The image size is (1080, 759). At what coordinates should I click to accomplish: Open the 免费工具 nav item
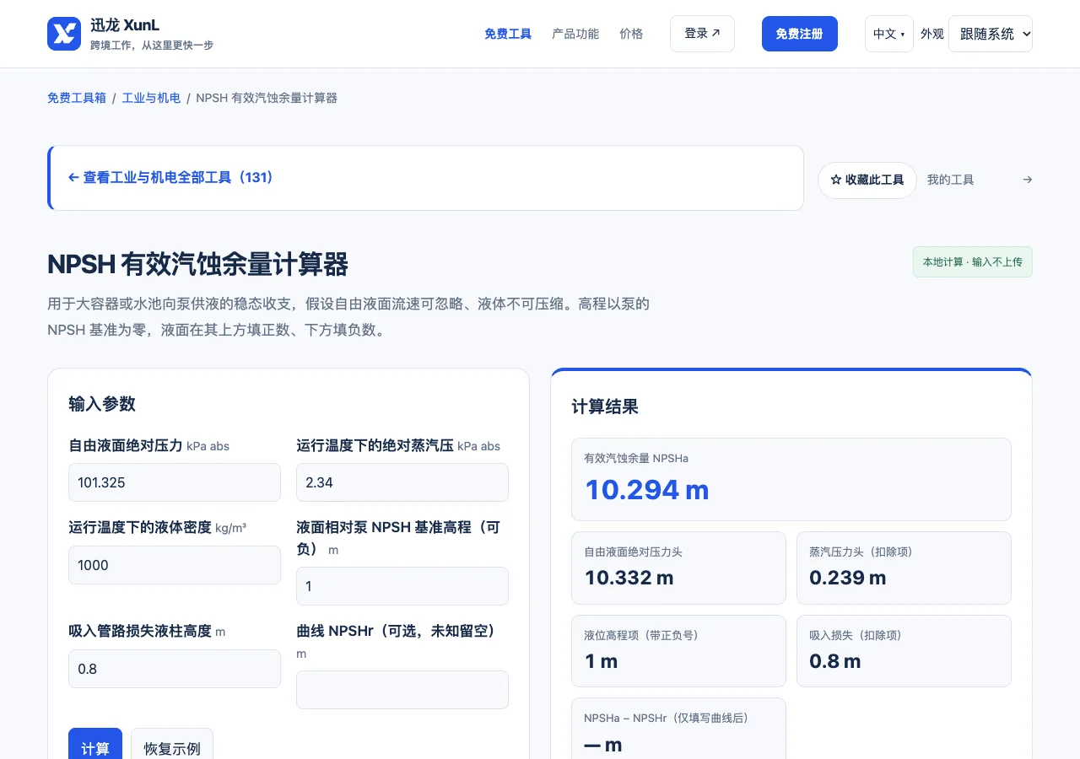[508, 34]
